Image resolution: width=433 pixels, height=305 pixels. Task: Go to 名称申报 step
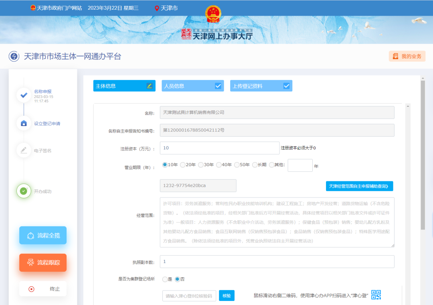tap(43, 91)
